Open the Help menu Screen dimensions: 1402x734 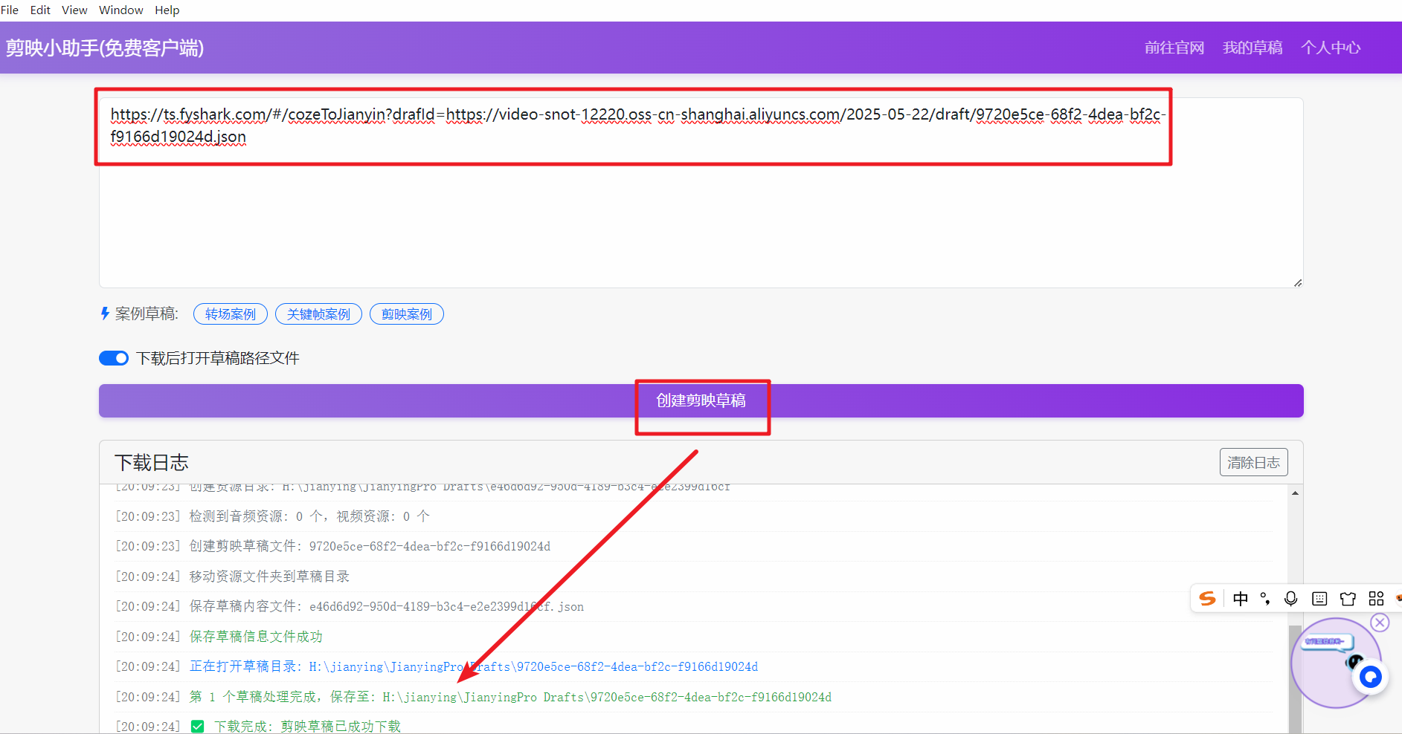coord(167,10)
